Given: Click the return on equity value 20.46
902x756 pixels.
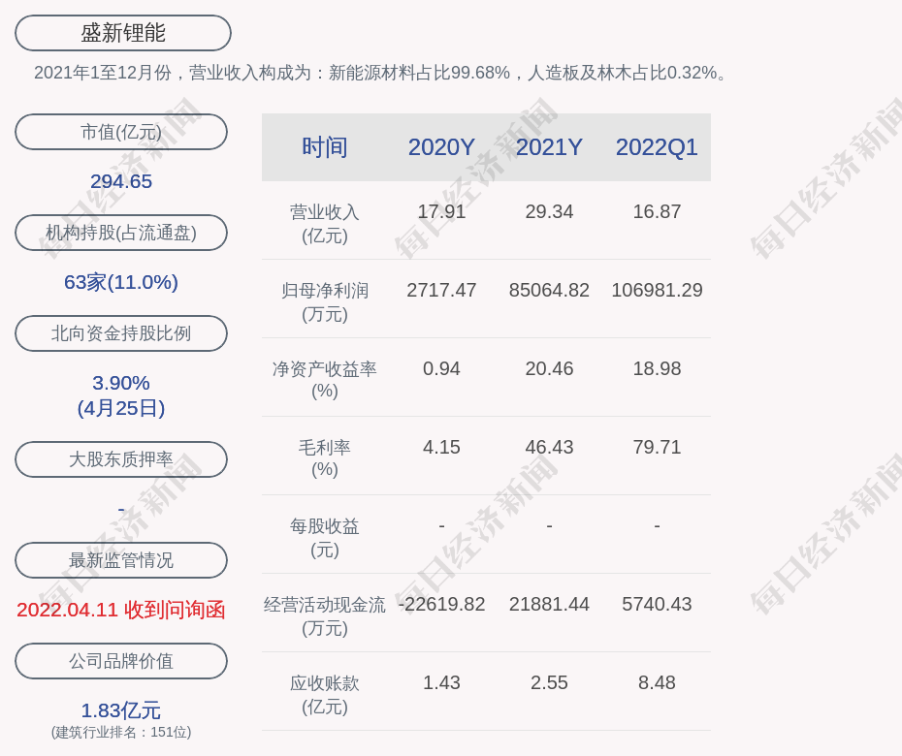Looking at the screenshot, I should (x=549, y=368).
